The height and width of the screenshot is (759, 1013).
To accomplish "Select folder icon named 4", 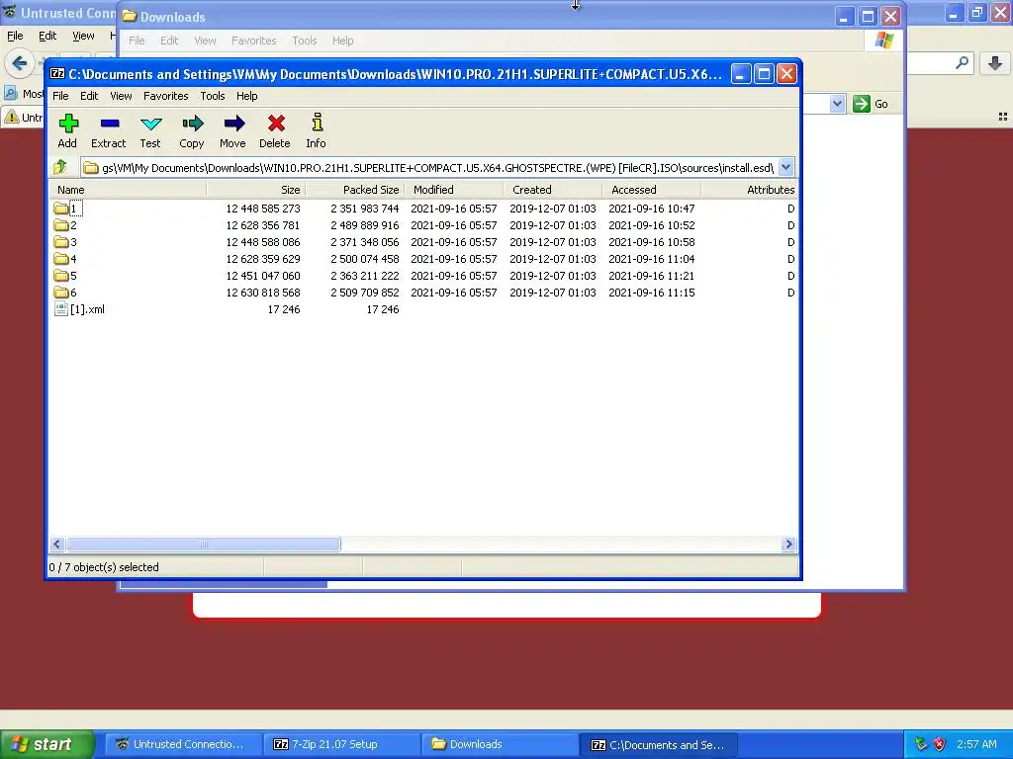I will 61,259.
